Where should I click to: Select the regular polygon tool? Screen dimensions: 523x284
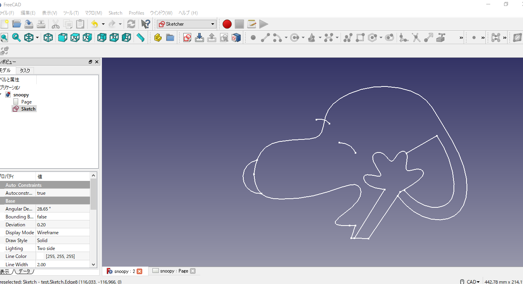coord(372,38)
